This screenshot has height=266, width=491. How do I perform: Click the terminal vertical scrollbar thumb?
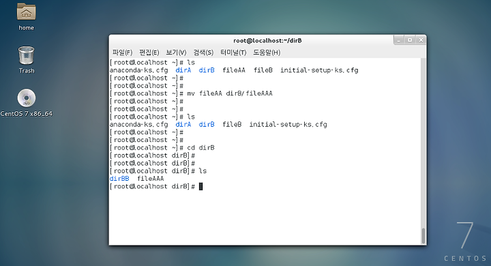click(423, 235)
